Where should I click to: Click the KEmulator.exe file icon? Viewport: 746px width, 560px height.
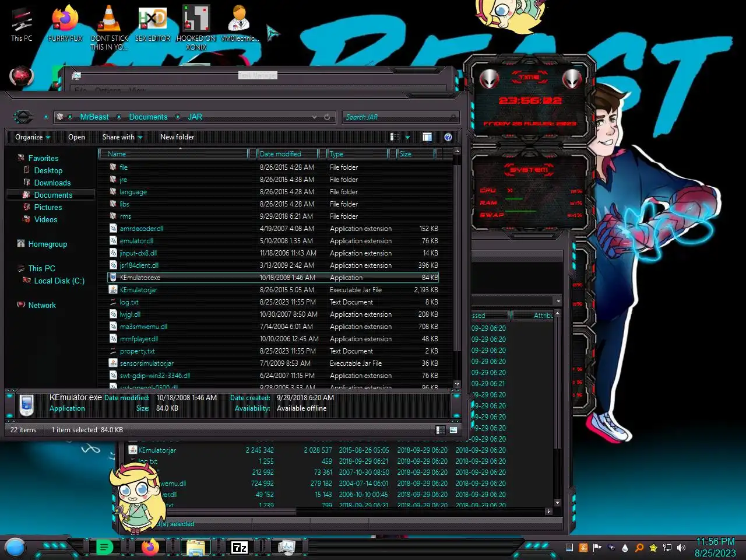click(x=113, y=278)
